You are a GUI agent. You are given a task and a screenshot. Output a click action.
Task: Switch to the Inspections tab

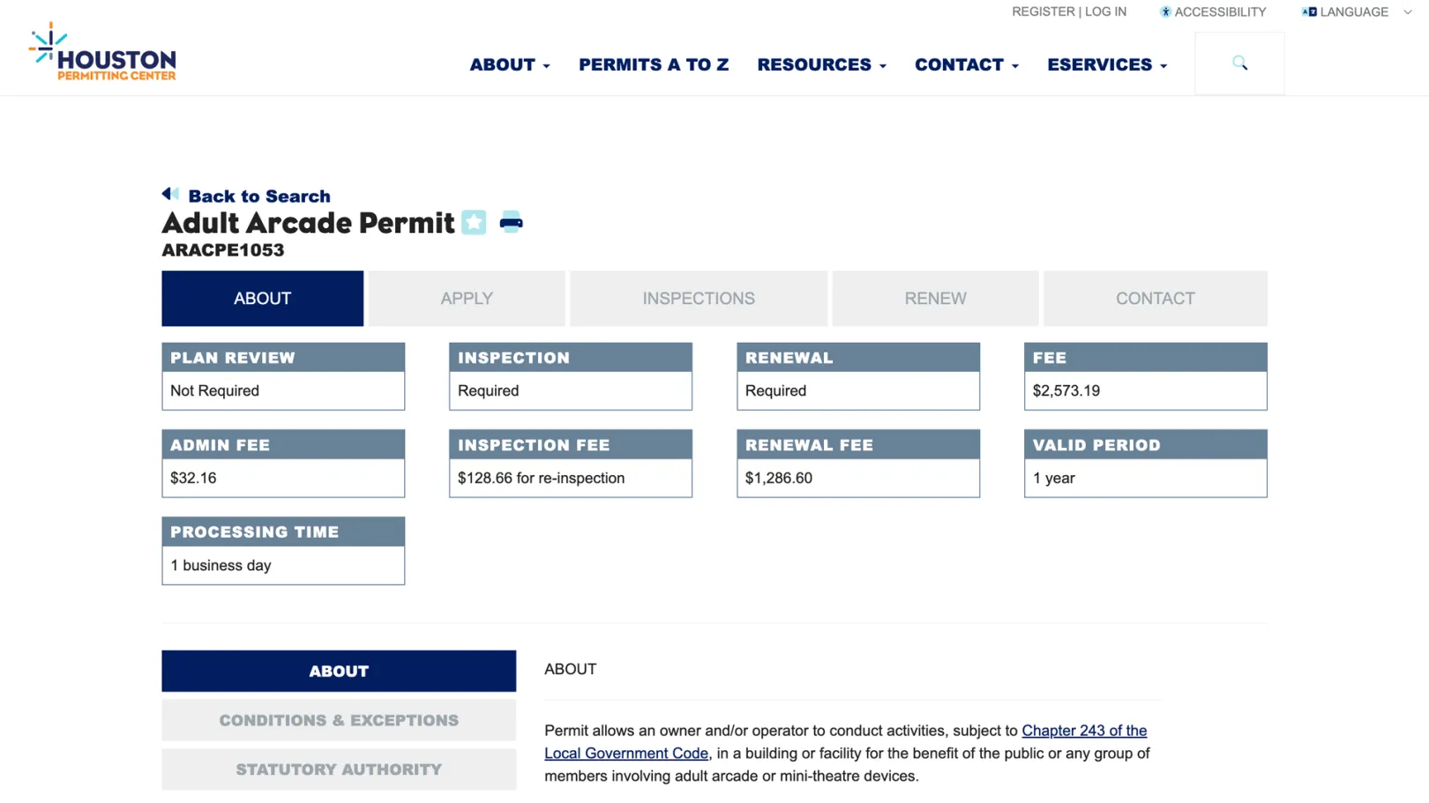[699, 299]
